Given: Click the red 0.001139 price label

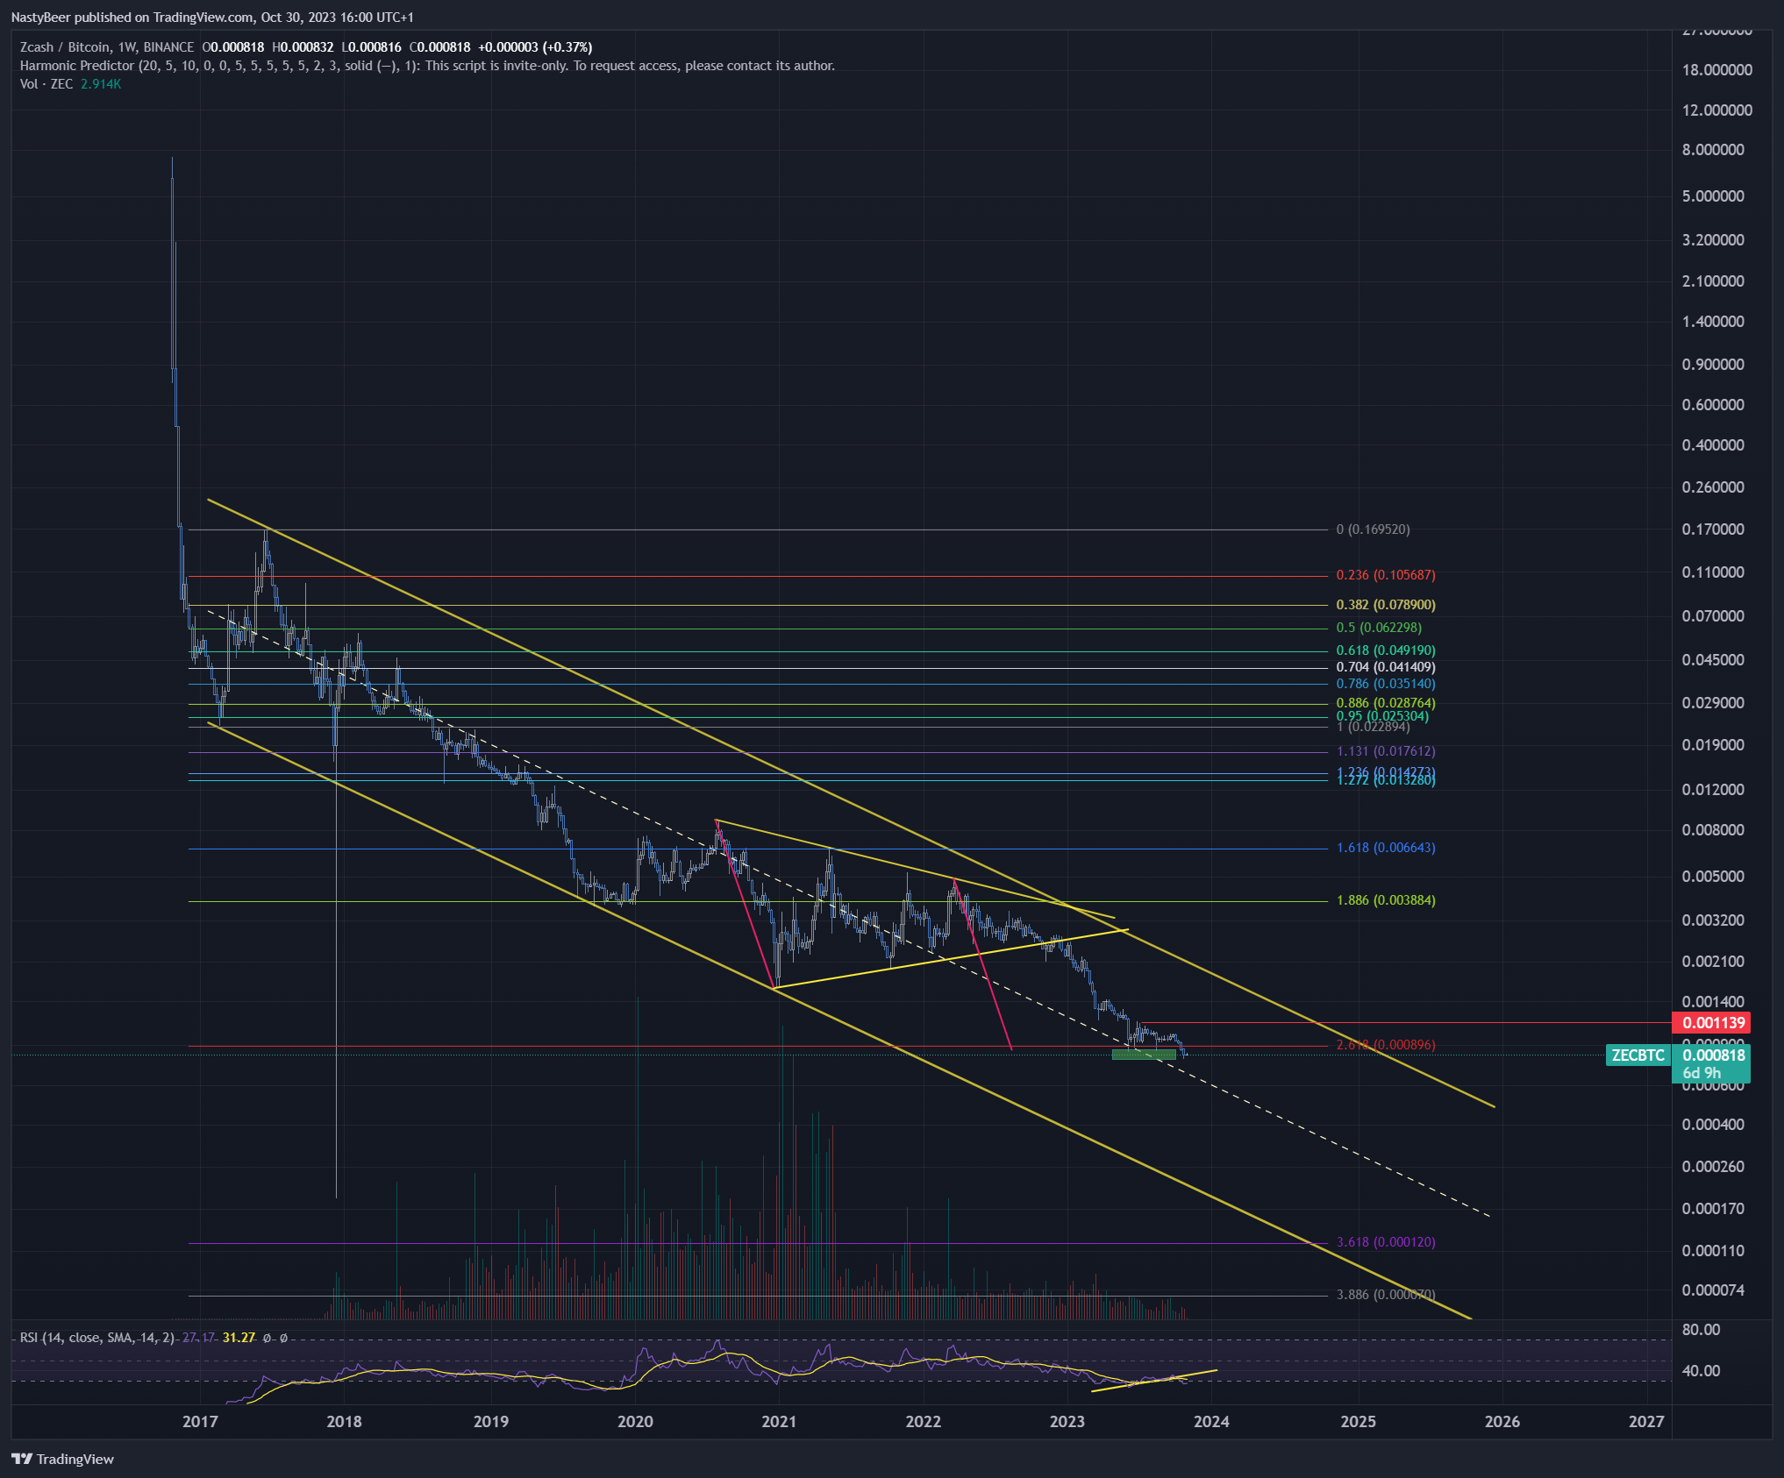Looking at the screenshot, I should pyautogui.click(x=1711, y=1022).
